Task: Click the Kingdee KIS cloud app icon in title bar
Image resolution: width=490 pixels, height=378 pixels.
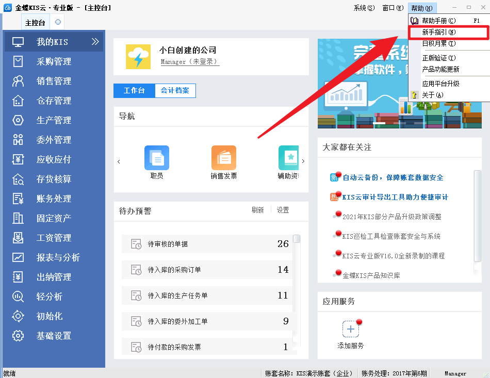Action: 8,8
